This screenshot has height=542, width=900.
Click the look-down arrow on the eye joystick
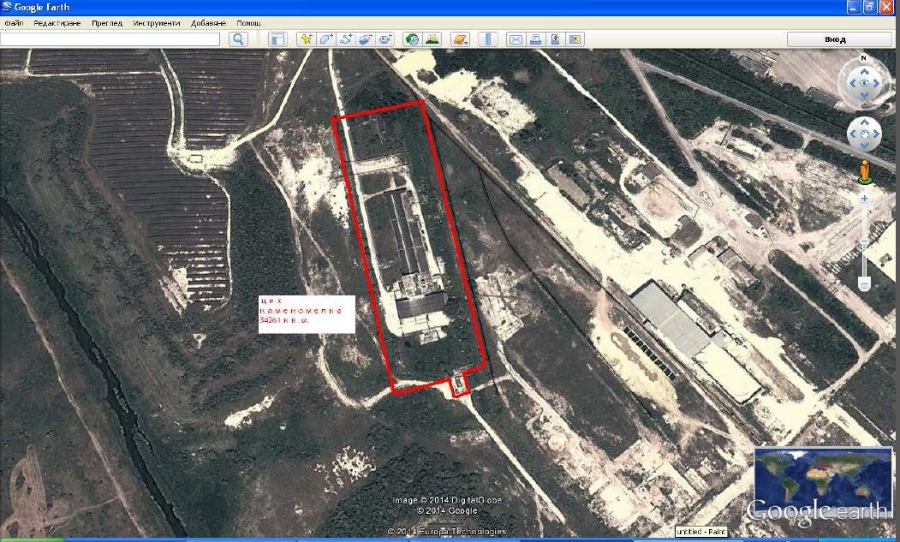pos(864,95)
